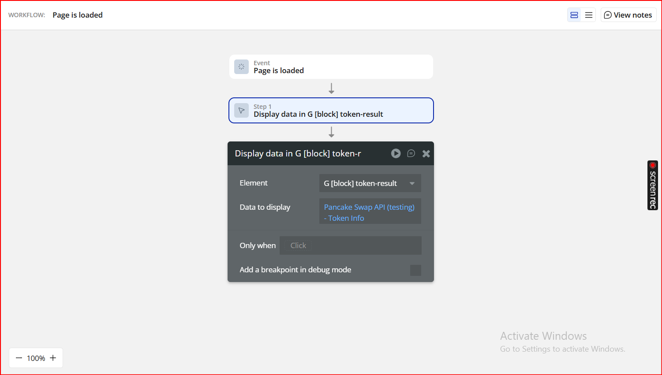Viewport: 662px width, 375px height.
Task: Select the Page is loaded event card
Action: [x=331, y=67]
